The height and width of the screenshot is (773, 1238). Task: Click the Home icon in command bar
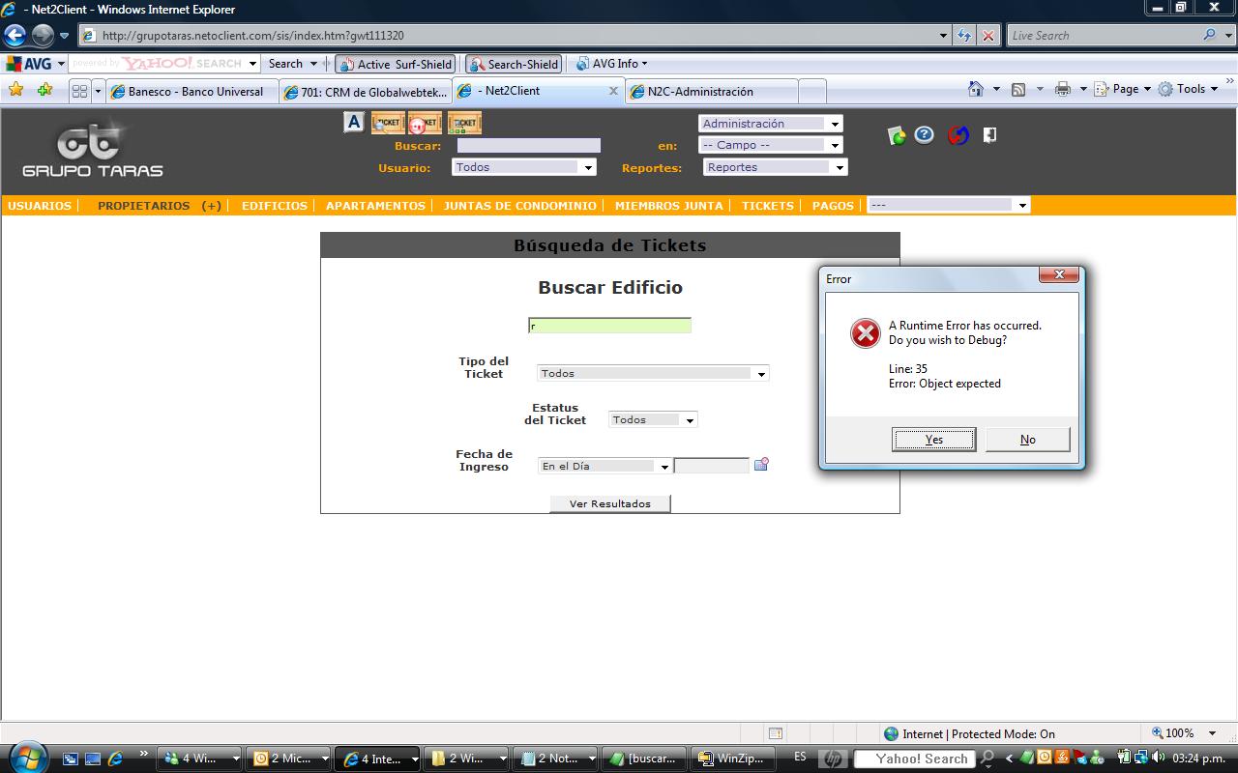977,89
